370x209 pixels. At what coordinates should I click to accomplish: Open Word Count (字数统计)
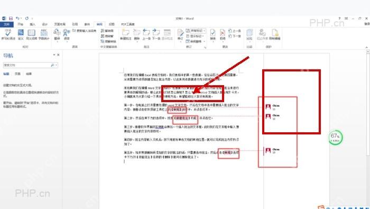[44, 34]
